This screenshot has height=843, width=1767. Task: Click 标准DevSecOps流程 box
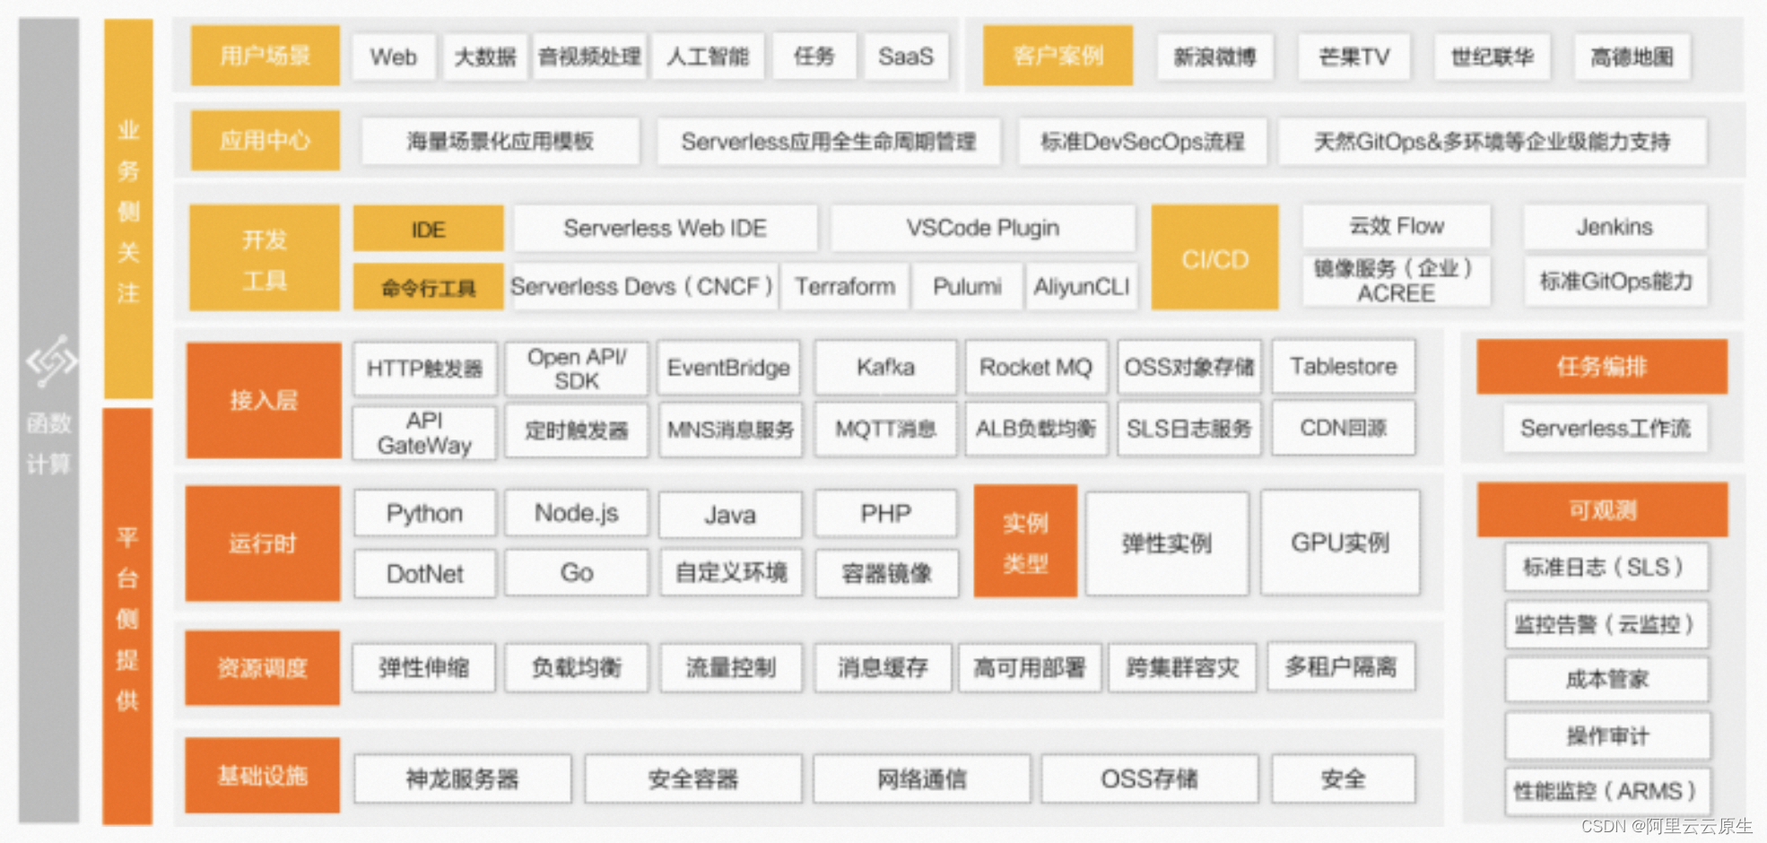click(1142, 142)
